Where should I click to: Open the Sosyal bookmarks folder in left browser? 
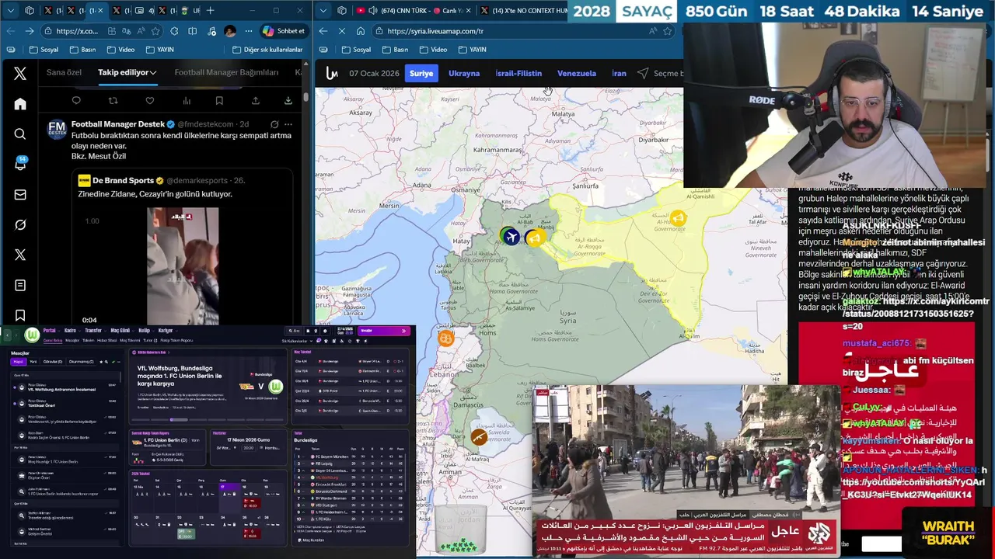click(44, 50)
